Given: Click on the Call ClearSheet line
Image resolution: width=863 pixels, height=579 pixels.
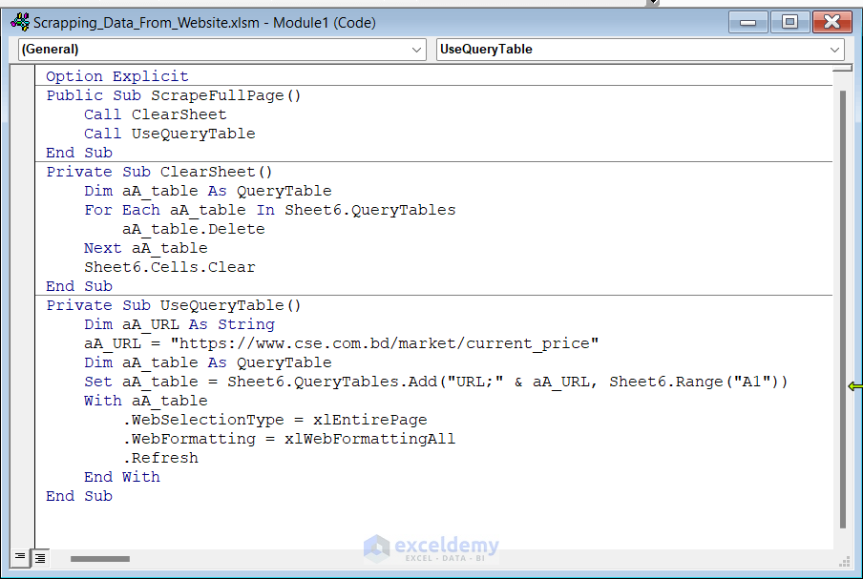Looking at the screenshot, I should 155,114.
